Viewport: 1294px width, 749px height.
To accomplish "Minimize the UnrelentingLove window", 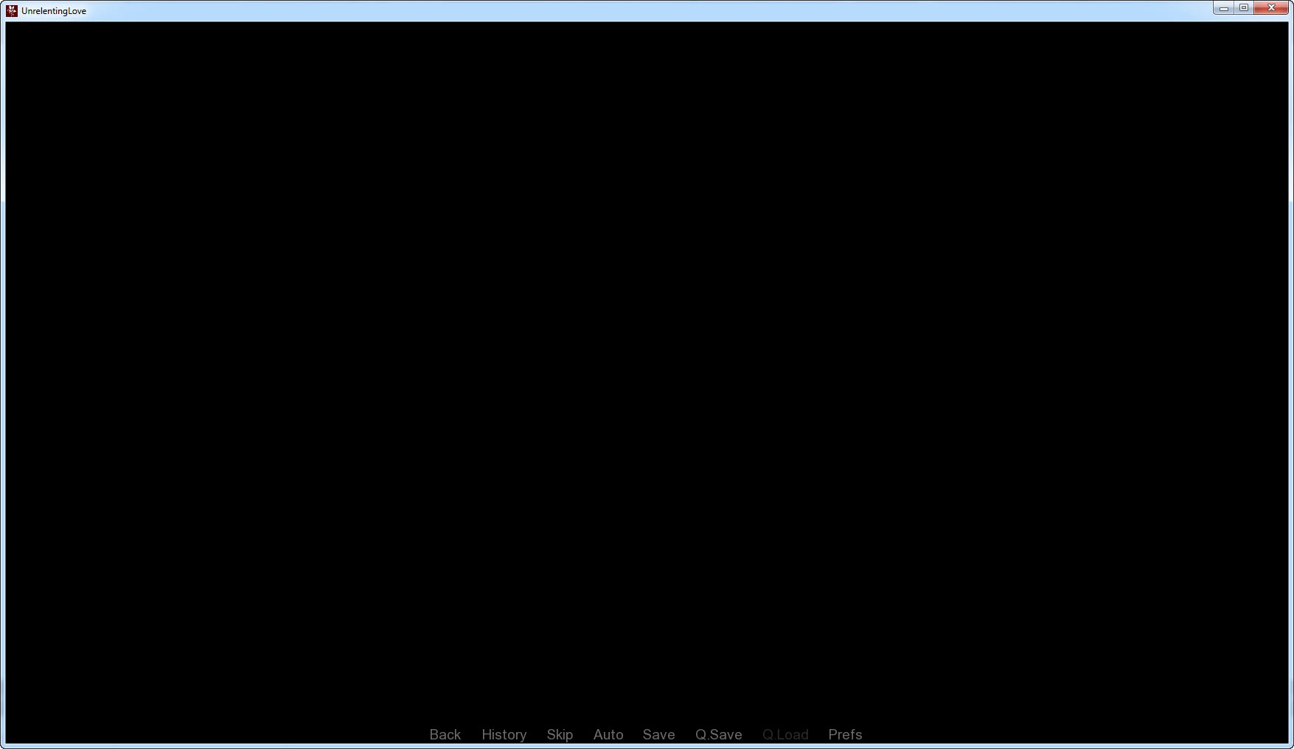I will (x=1223, y=8).
